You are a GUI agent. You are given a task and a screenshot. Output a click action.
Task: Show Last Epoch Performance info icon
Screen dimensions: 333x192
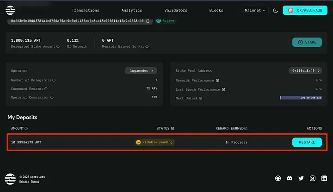(x=223, y=89)
